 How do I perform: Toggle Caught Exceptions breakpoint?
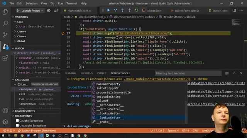[x=17, y=120]
